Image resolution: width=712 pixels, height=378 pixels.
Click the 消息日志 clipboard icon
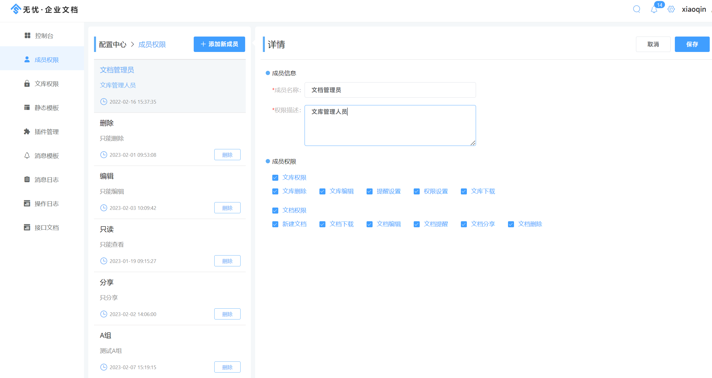pos(27,179)
